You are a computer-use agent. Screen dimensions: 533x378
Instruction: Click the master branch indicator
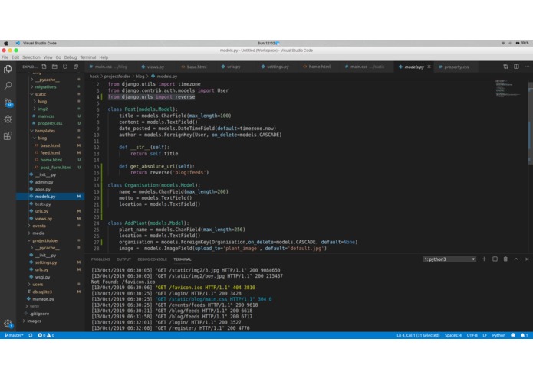pyautogui.click(x=14, y=335)
